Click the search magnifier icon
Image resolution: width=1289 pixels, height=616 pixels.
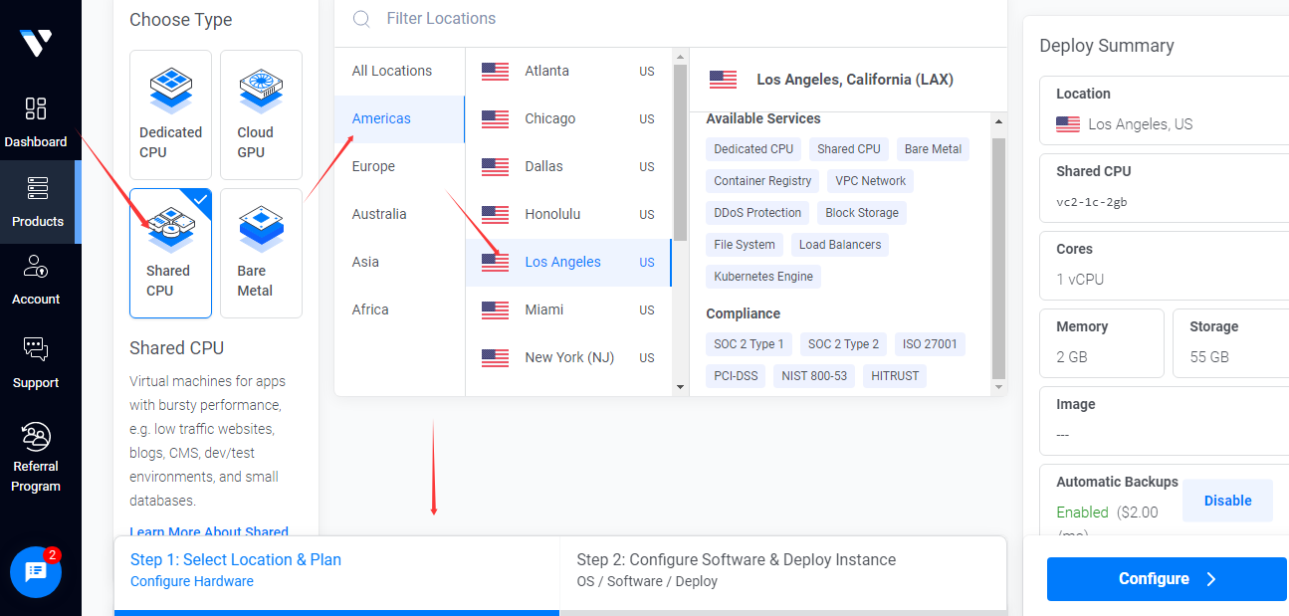pyautogui.click(x=361, y=19)
